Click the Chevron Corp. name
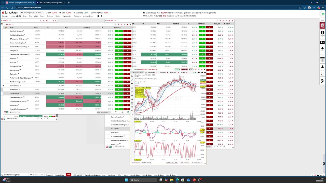 click(15, 70)
